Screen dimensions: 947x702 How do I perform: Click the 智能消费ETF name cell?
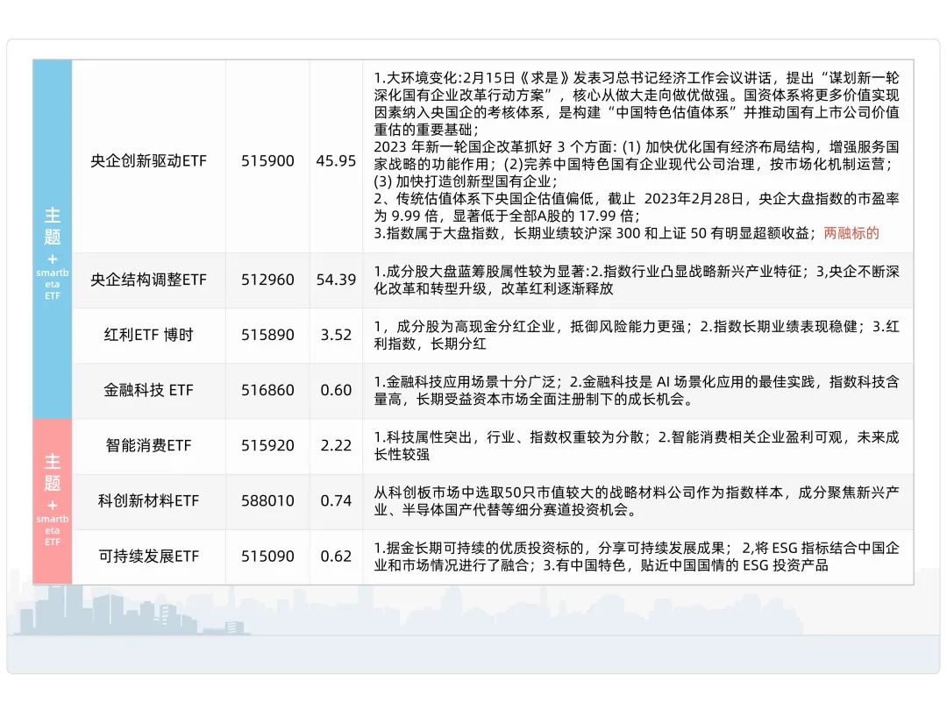pos(148,445)
